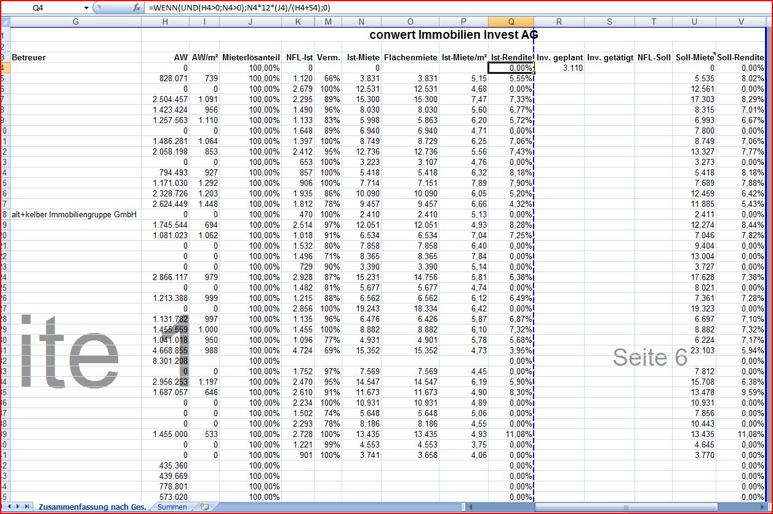The image size is (773, 514).
Task: Select column U header
Action: coord(694,22)
